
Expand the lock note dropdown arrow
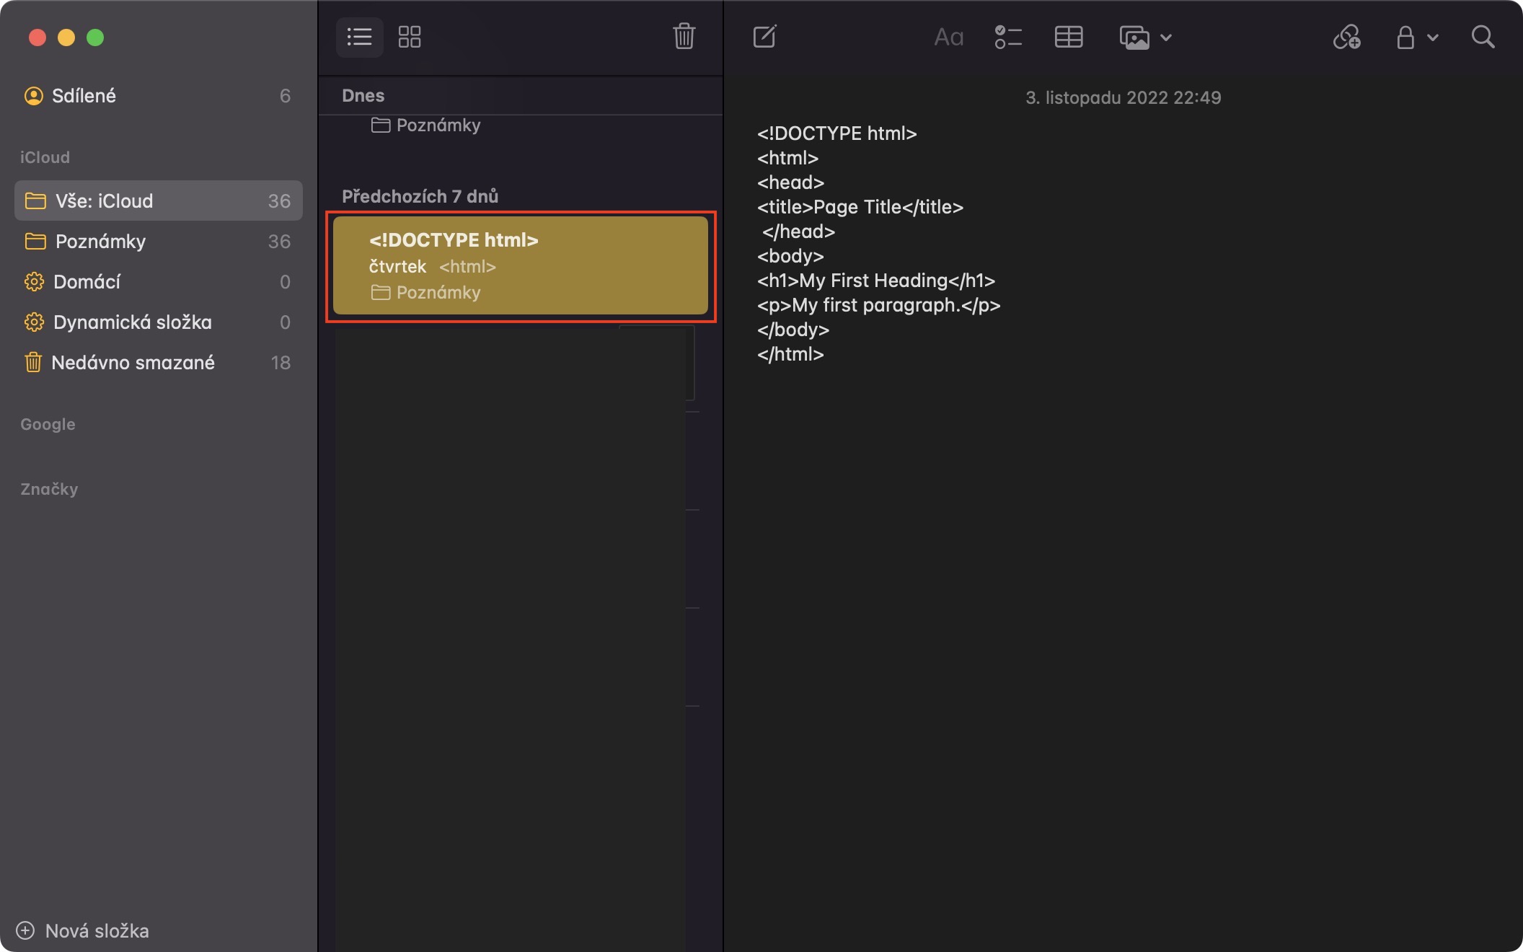1433,38
